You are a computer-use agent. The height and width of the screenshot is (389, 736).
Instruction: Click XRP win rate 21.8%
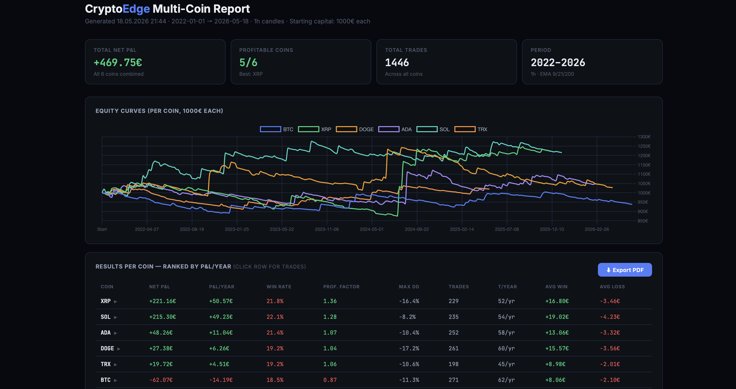point(275,301)
